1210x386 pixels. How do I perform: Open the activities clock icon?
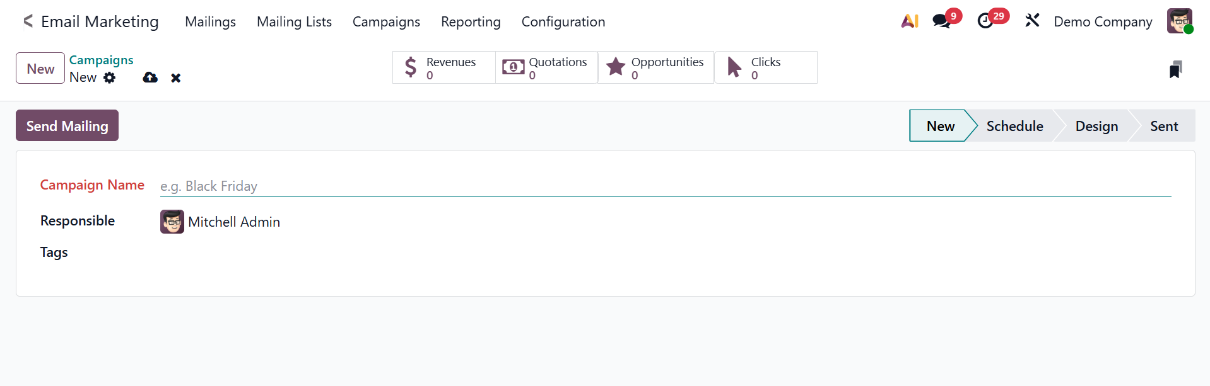click(x=985, y=21)
